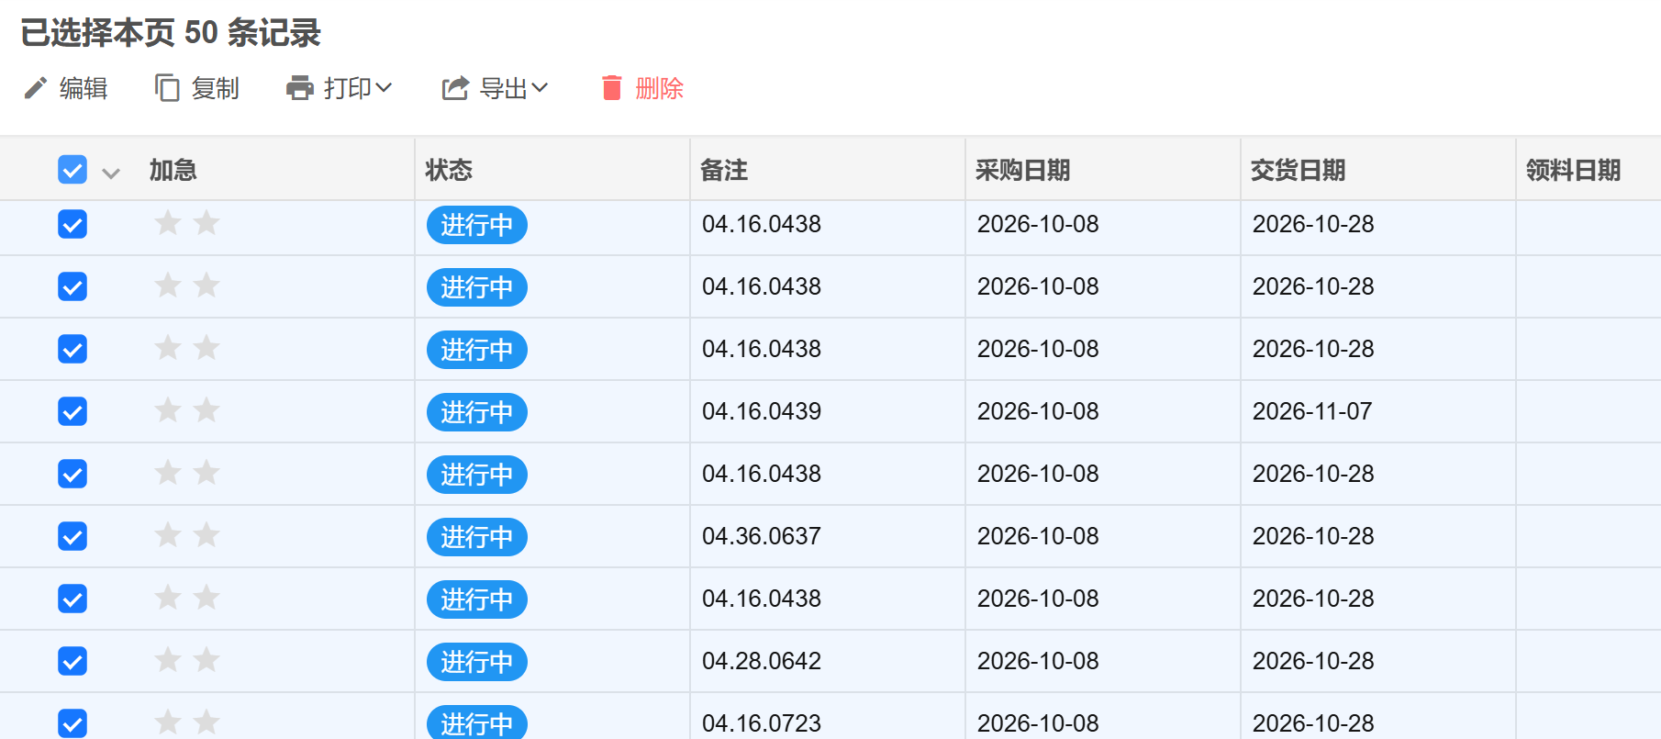Click the 采购日期 column header
Image resolution: width=1661 pixels, height=739 pixels.
point(1023,170)
